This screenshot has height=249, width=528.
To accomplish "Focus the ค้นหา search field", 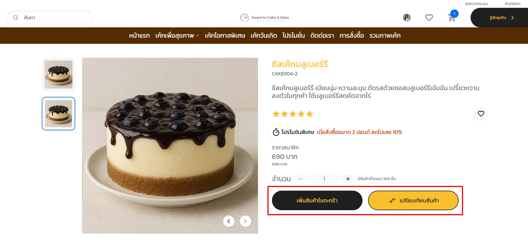I will pos(53,18).
